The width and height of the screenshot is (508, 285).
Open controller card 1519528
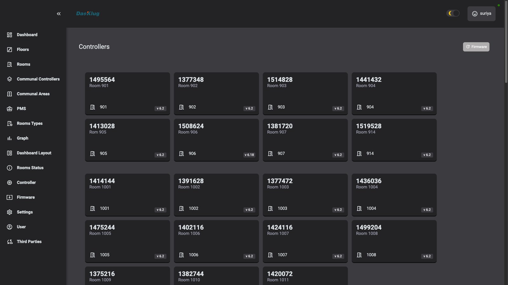(x=394, y=140)
